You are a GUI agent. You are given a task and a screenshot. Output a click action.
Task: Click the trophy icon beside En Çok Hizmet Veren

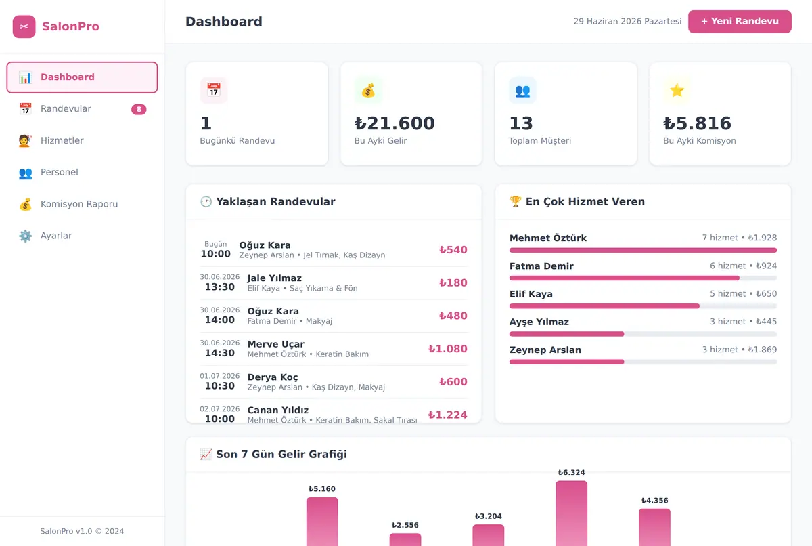click(516, 202)
